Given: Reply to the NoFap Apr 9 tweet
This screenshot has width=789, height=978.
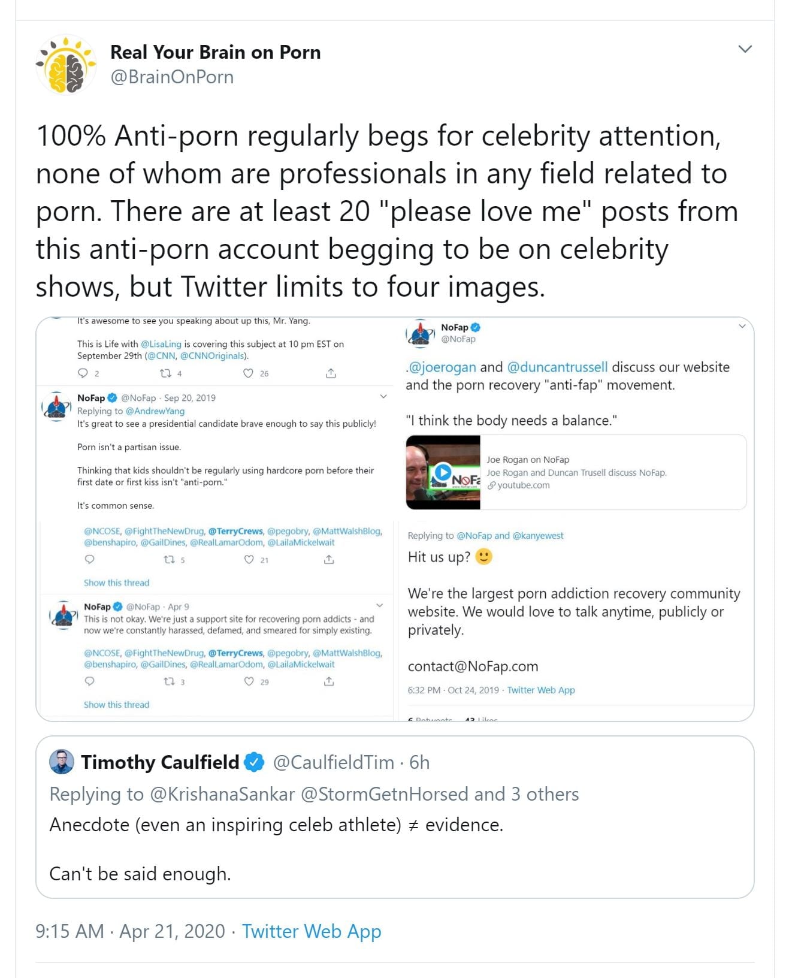Looking at the screenshot, I should [x=89, y=681].
